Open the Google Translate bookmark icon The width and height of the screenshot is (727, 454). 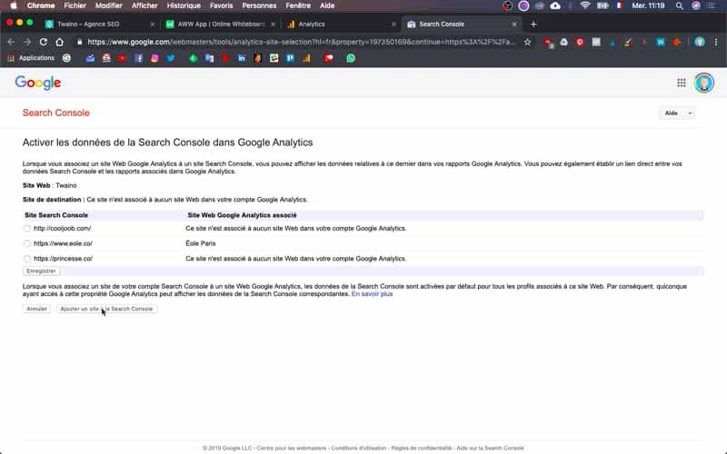point(210,58)
